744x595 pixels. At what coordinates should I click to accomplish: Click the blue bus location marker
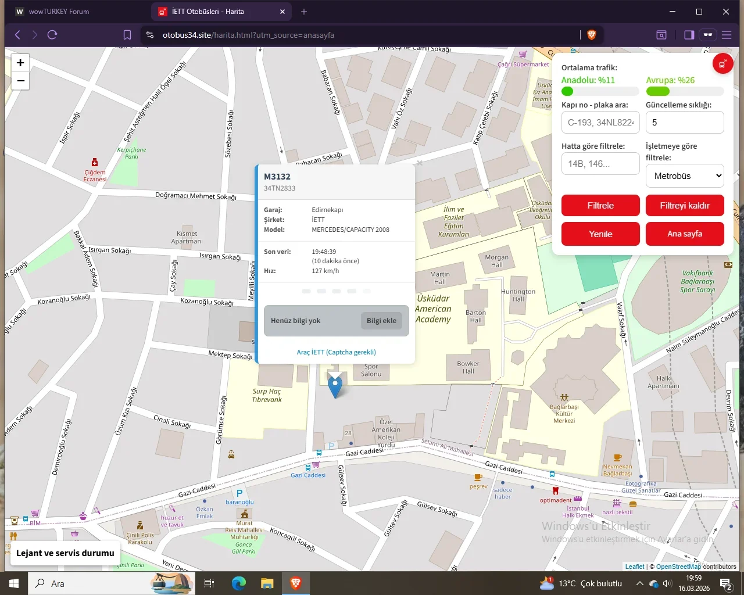[335, 386]
